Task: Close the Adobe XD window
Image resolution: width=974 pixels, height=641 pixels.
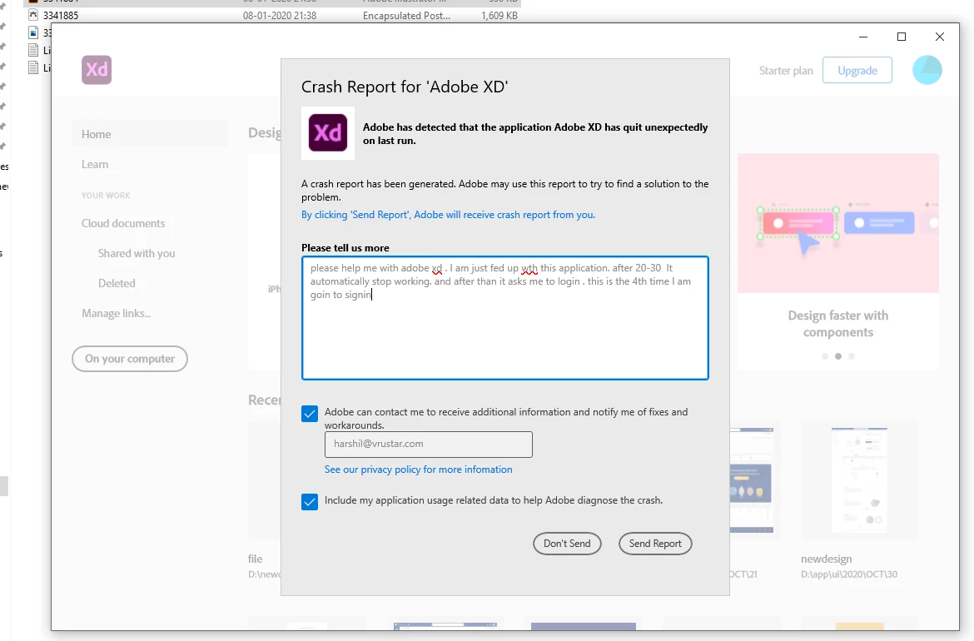Action: tap(940, 37)
